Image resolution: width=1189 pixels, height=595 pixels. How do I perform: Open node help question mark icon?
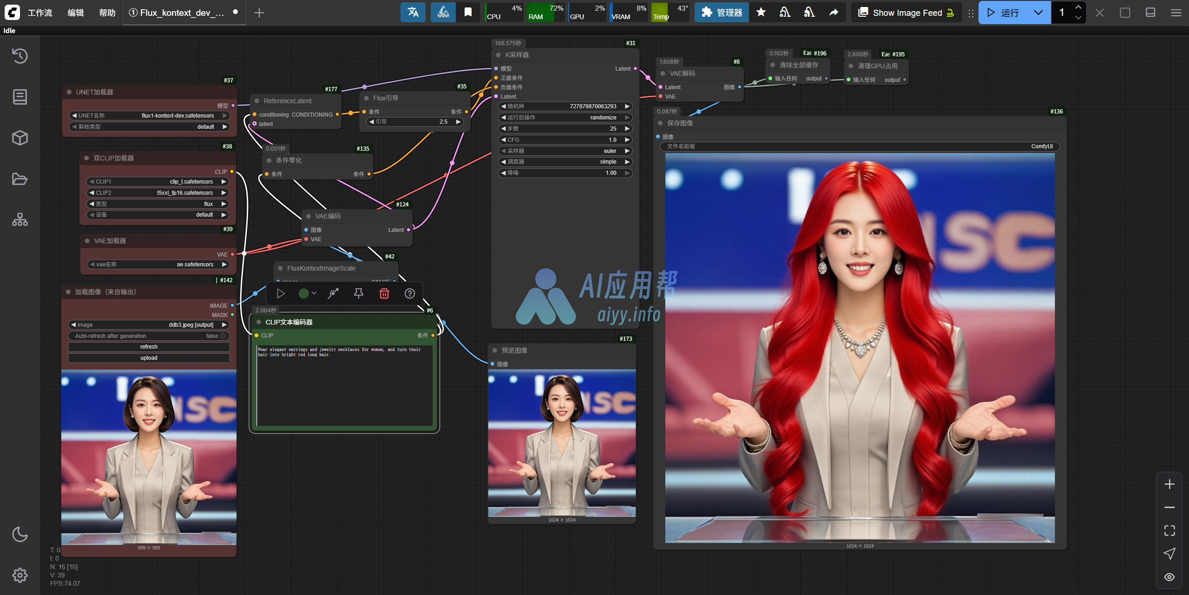410,293
